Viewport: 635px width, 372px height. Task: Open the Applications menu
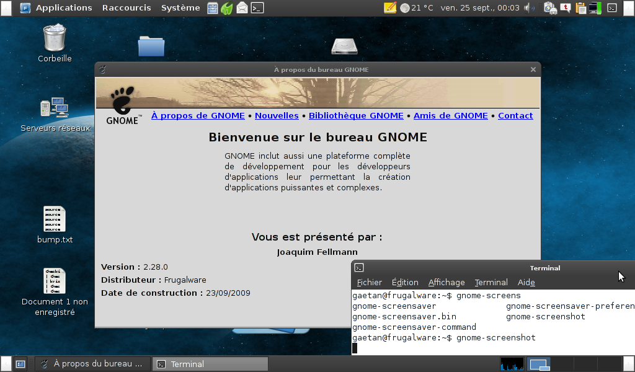(64, 7)
